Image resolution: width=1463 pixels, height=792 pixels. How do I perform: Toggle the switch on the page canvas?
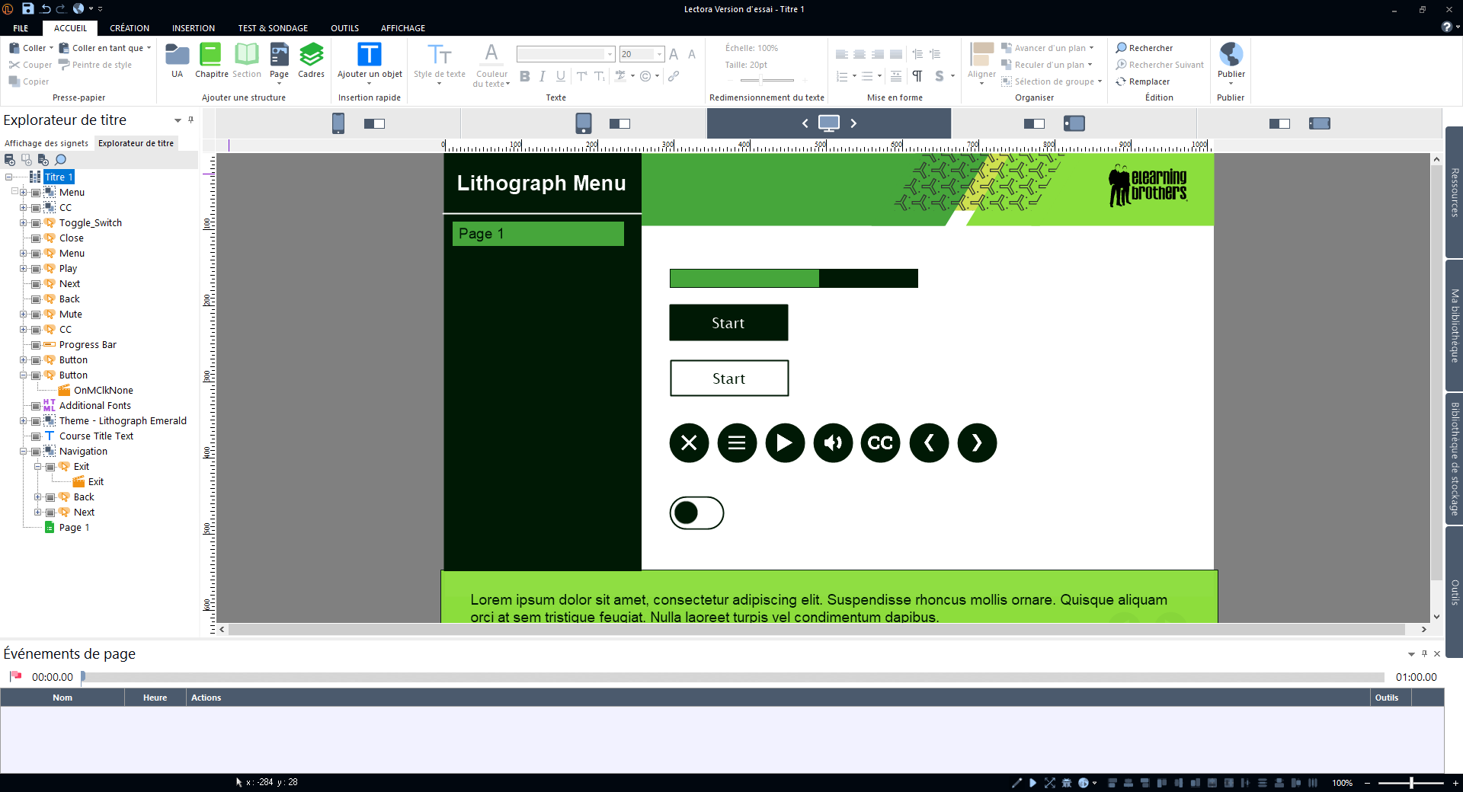(696, 513)
